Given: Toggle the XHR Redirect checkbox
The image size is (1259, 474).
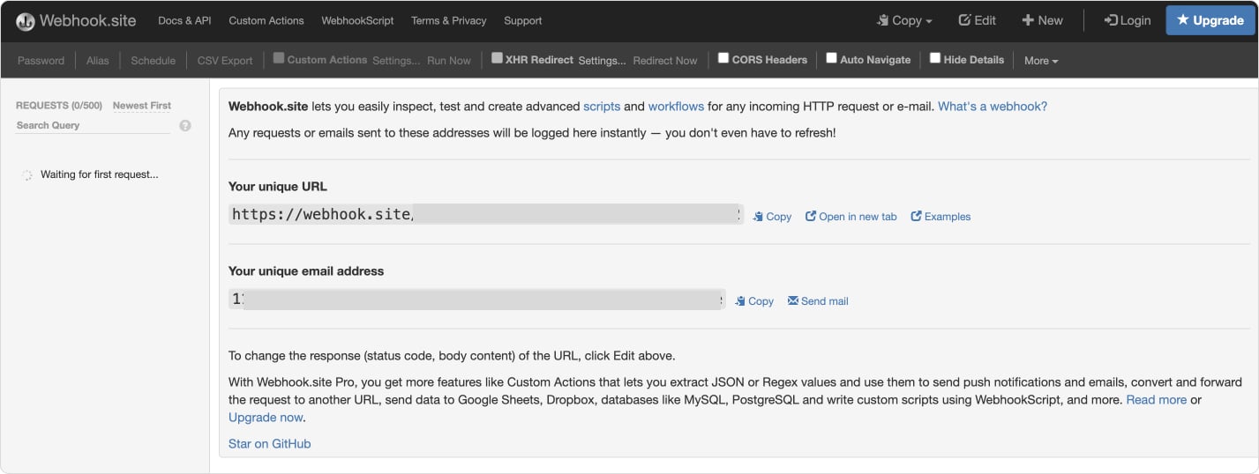Looking at the screenshot, I should 497,58.
